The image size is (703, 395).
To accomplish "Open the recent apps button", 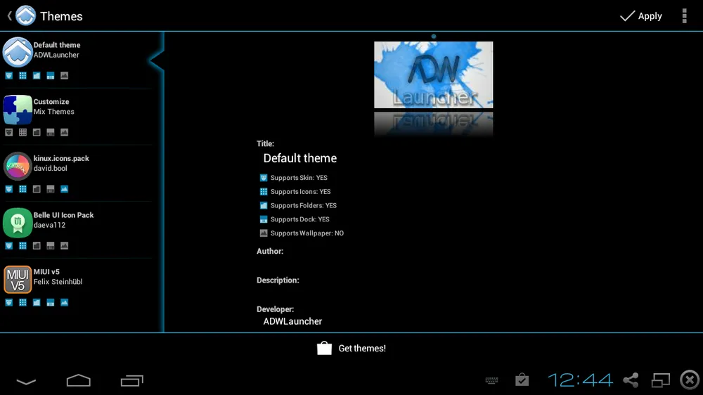I will point(132,380).
